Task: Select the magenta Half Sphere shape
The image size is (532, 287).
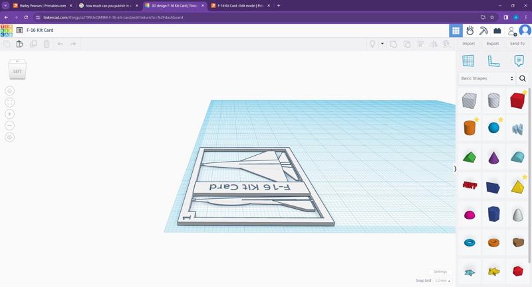Action: [x=469, y=215]
